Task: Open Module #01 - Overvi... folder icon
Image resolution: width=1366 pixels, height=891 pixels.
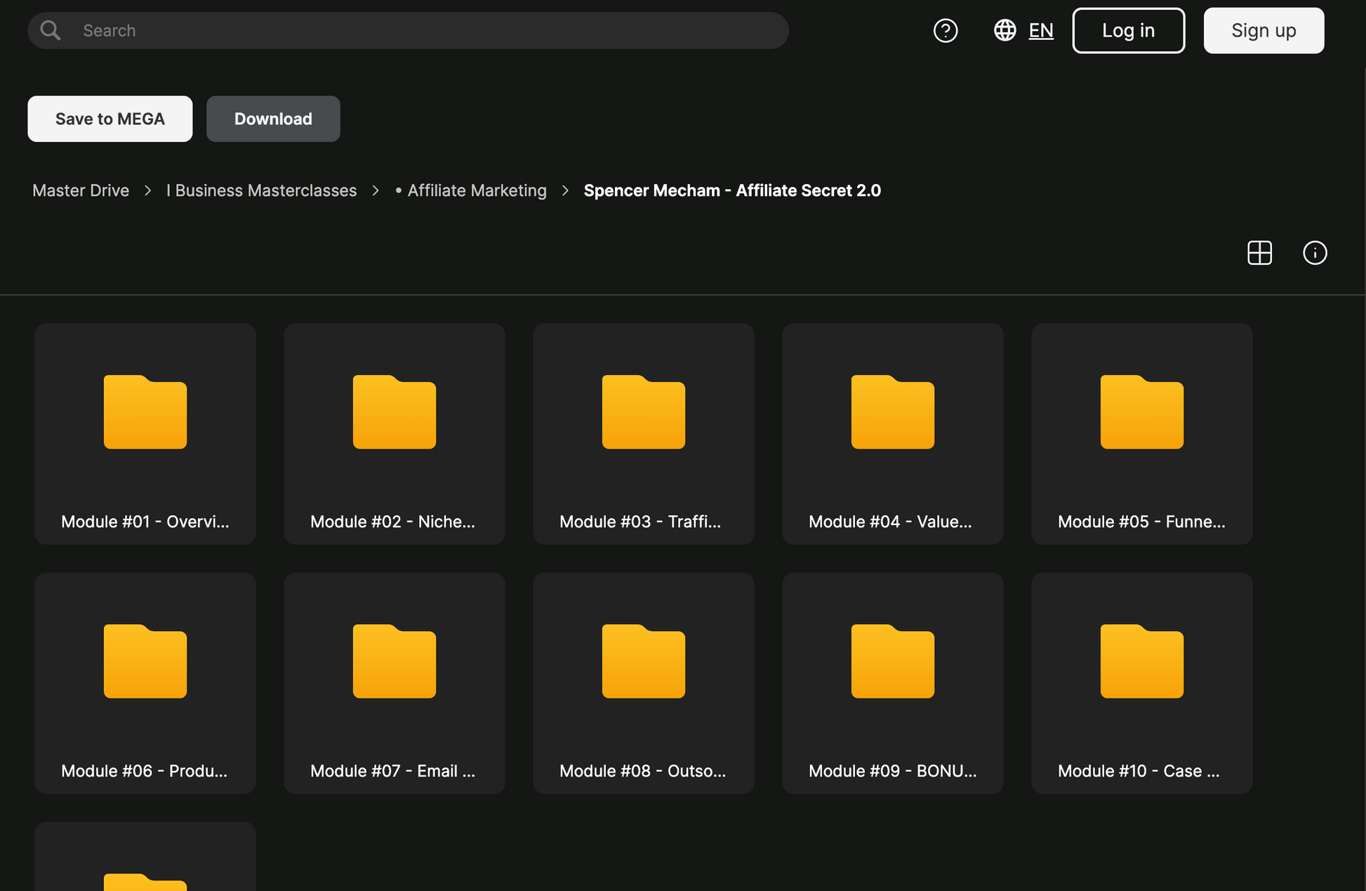Action: [145, 411]
